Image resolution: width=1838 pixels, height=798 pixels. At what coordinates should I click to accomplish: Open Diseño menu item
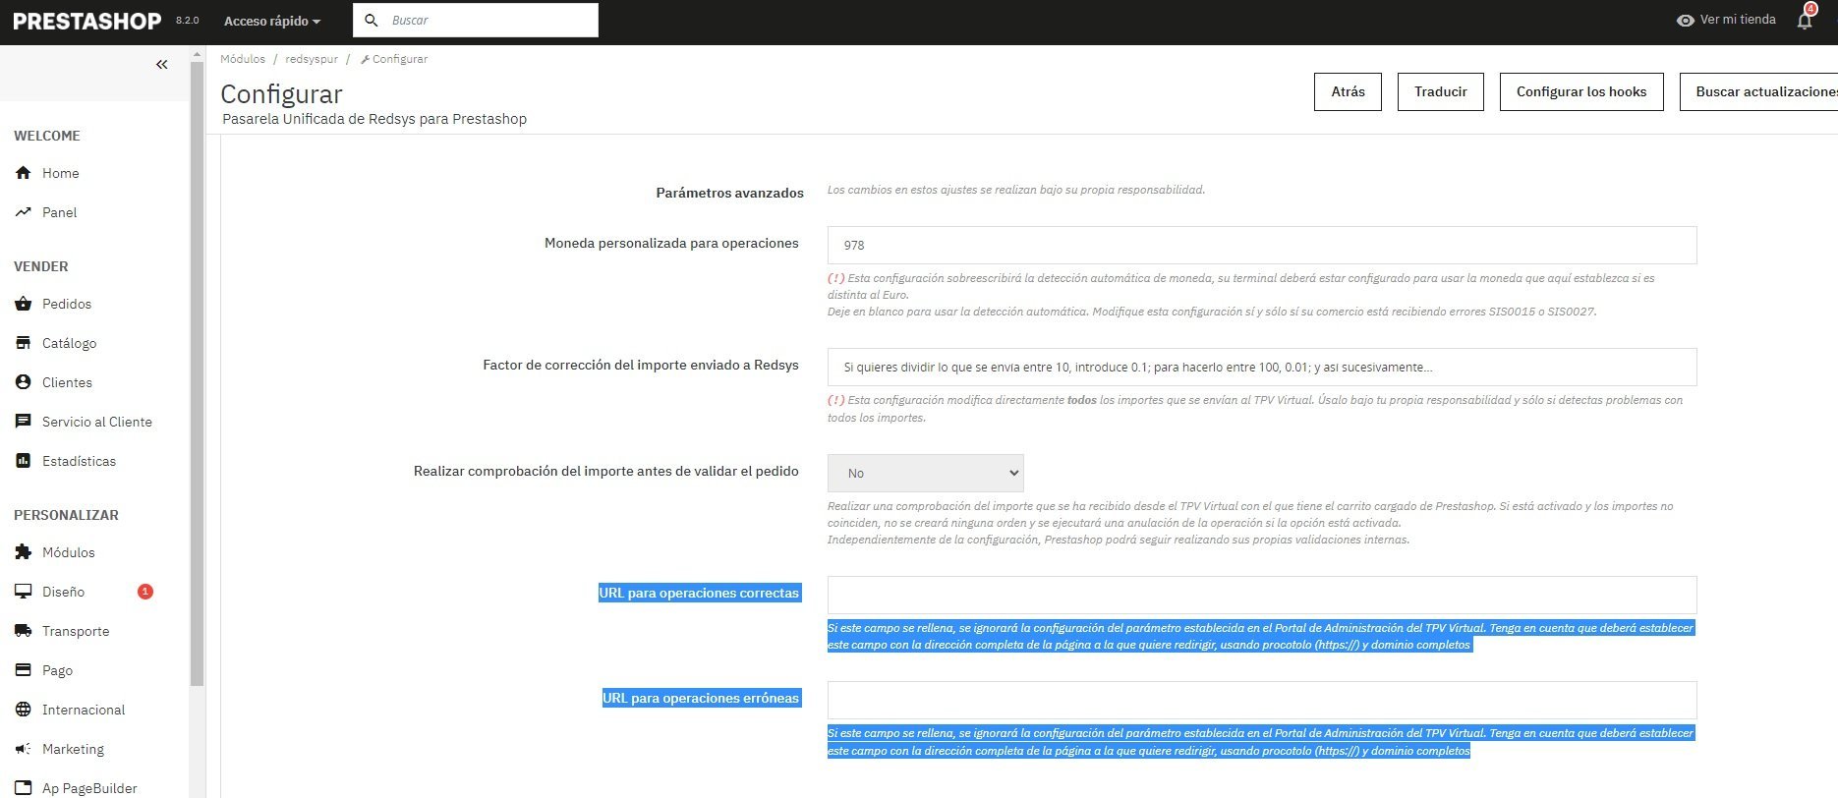[63, 592]
